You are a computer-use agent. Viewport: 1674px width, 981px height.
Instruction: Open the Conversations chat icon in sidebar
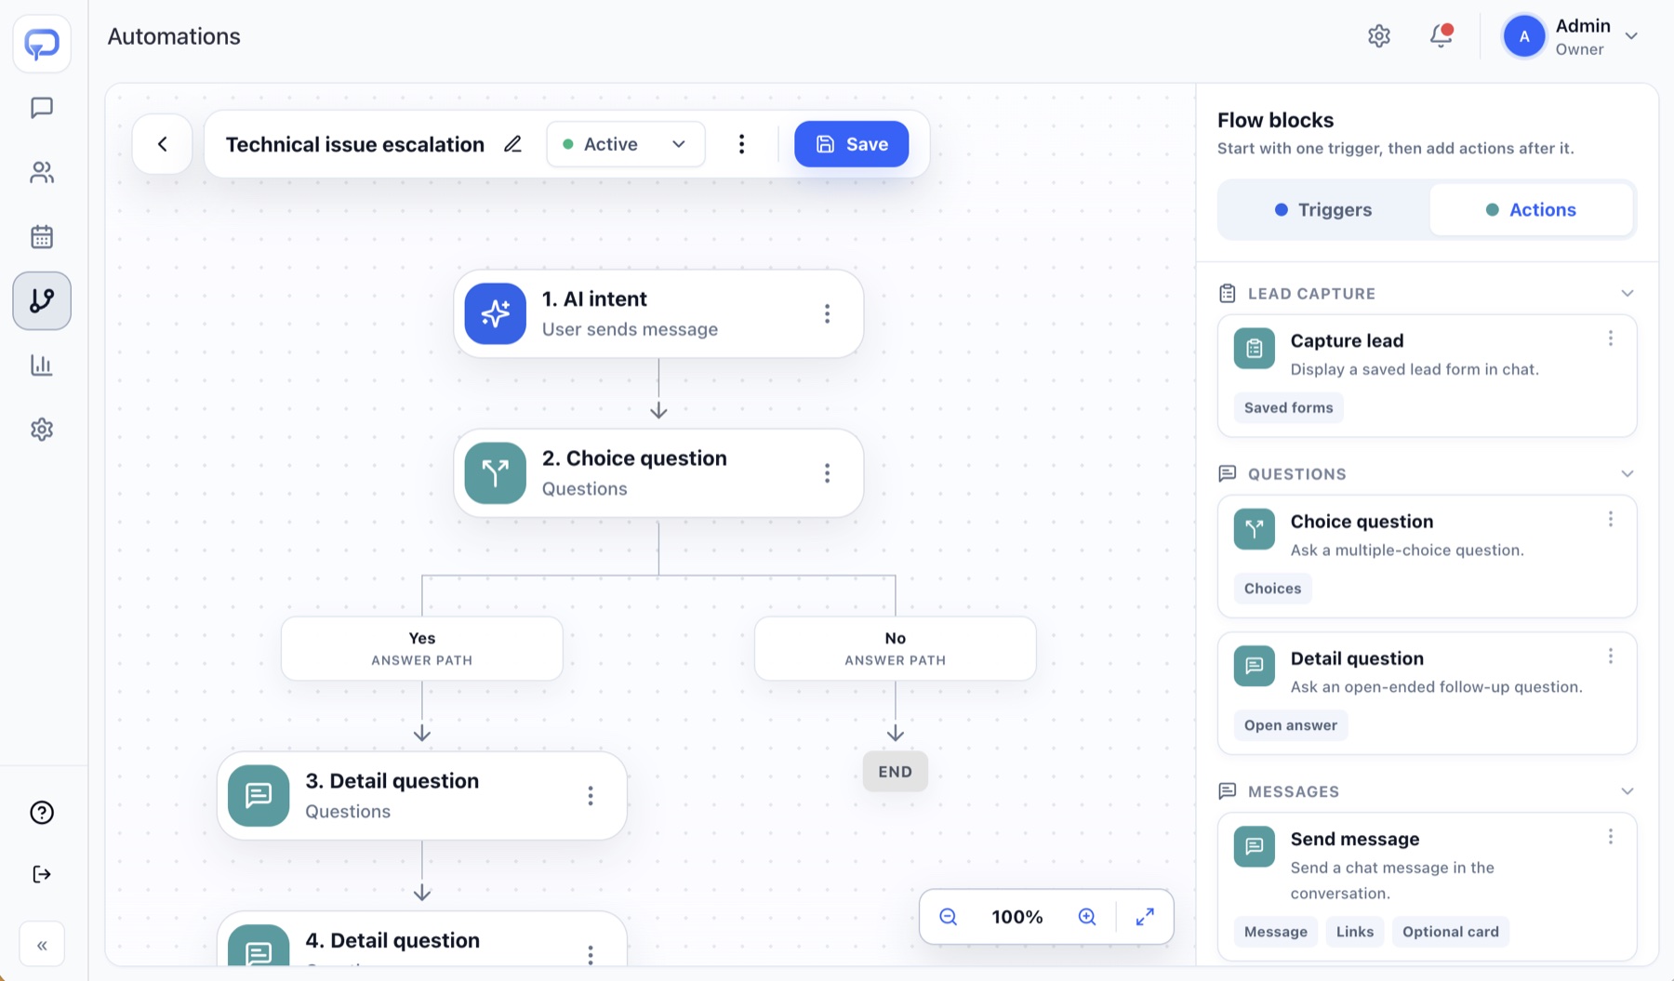[x=42, y=108]
